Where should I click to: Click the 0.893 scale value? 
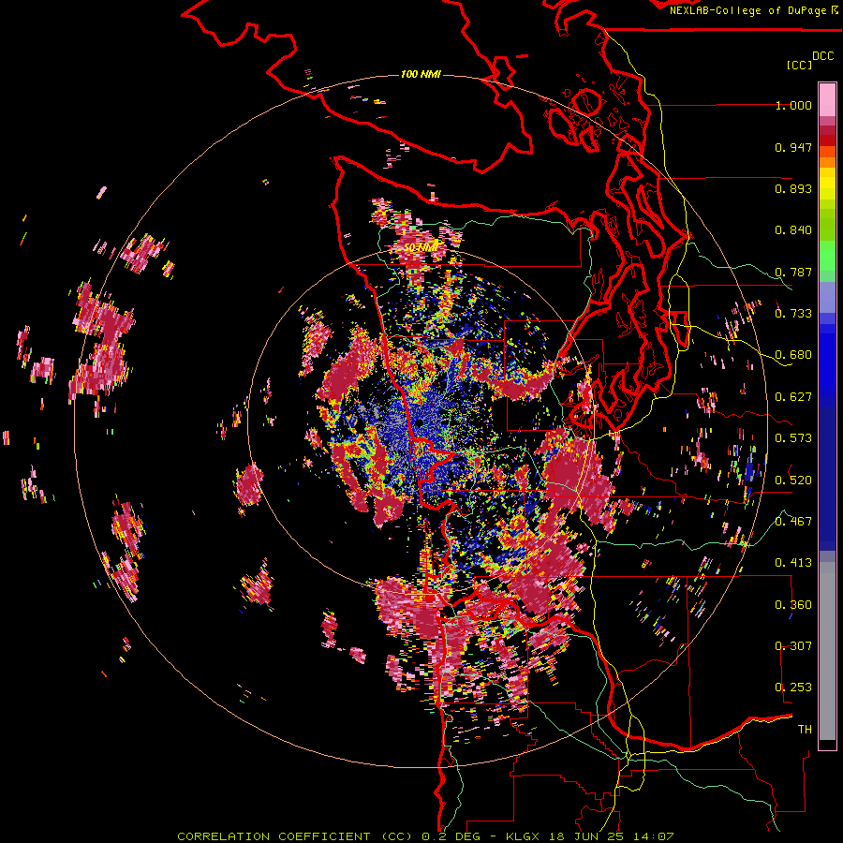click(793, 188)
